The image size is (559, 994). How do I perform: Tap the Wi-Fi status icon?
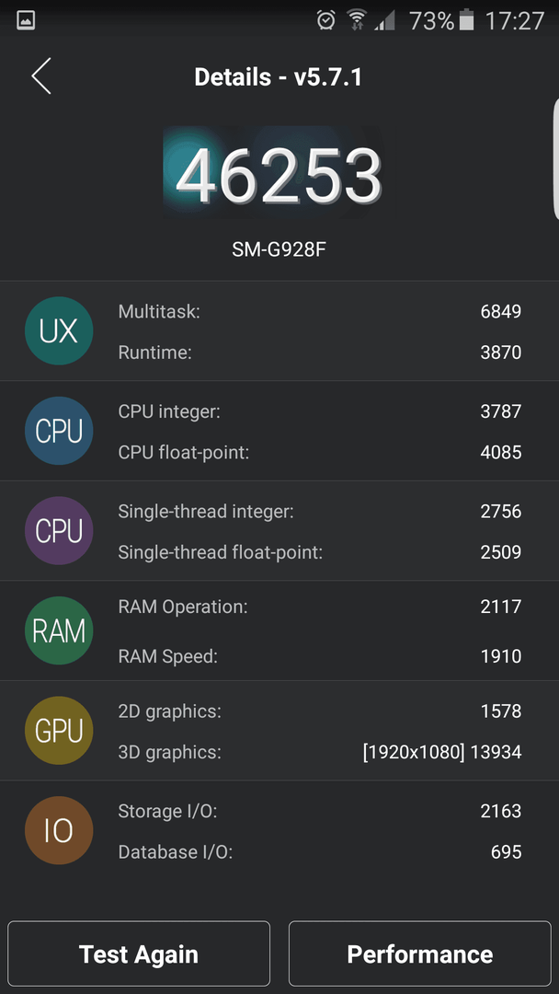[359, 21]
